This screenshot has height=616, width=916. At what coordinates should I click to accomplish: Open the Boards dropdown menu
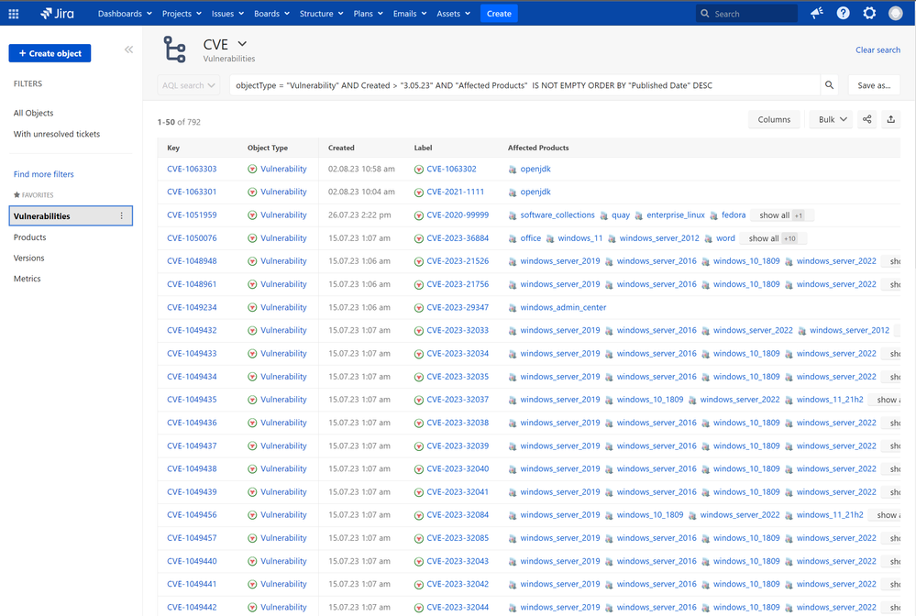point(271,14)
